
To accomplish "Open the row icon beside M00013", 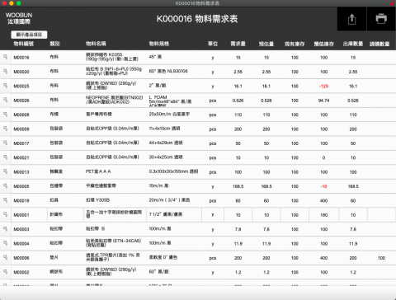I will (x=5, y=171).
